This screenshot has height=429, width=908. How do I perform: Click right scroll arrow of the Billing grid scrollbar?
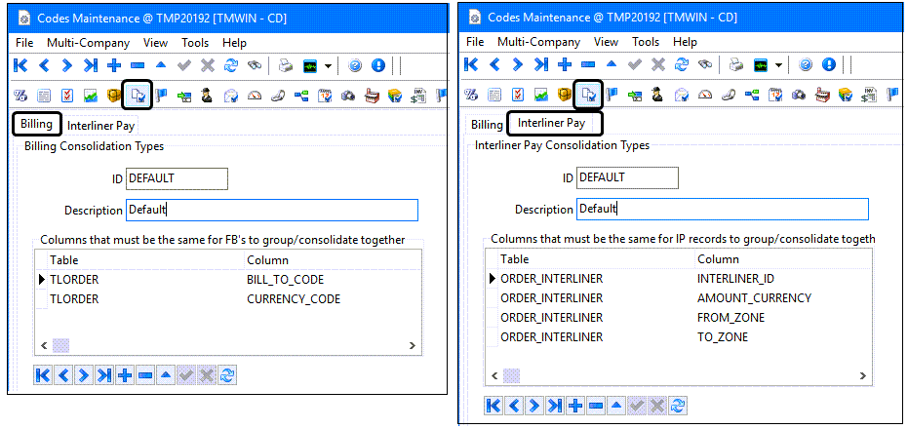[415, 346]
